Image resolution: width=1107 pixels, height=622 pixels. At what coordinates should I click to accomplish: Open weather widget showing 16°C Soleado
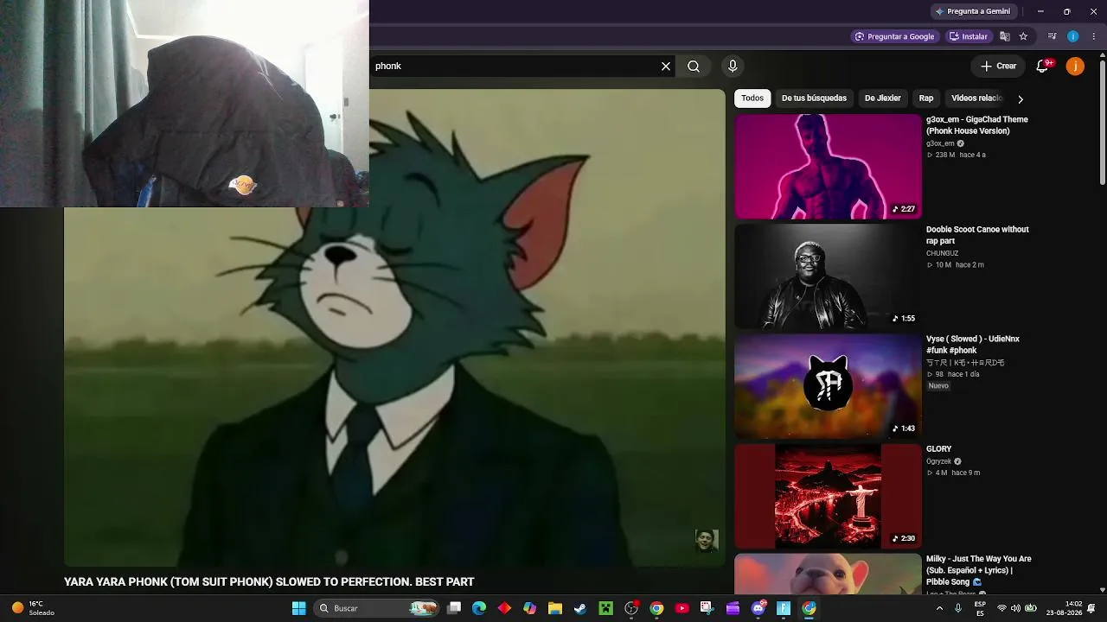click(34, 608)
